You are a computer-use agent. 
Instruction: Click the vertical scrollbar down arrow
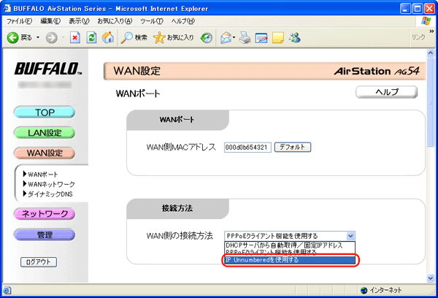click(431, 278)
